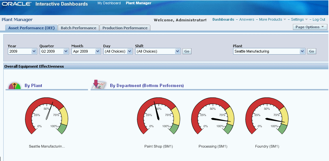Click Go button next to Plant
The image size is (329, 161).
(x=312, y=52)
